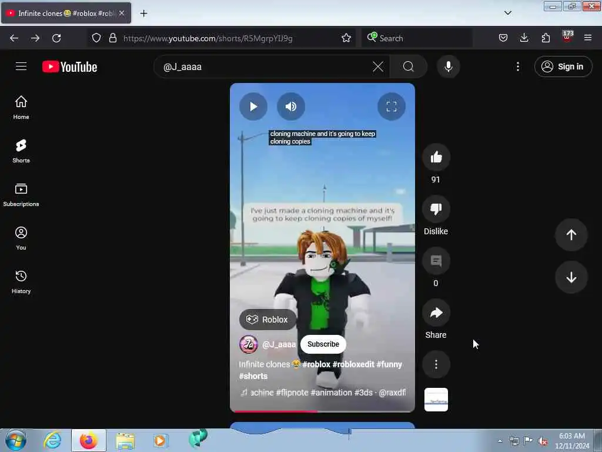Follow the #shorts hashtag link

tap(253, 376)
